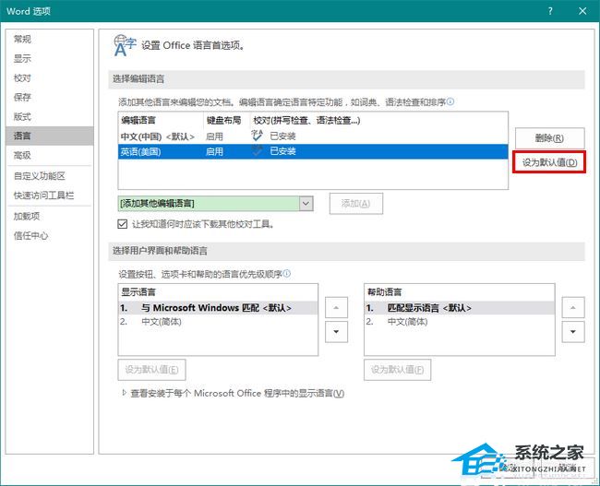The height and width of the screenshot is (486, 600).
Task: Open the 添加其他编辑语言 dropdown
Action: [215, 204]
